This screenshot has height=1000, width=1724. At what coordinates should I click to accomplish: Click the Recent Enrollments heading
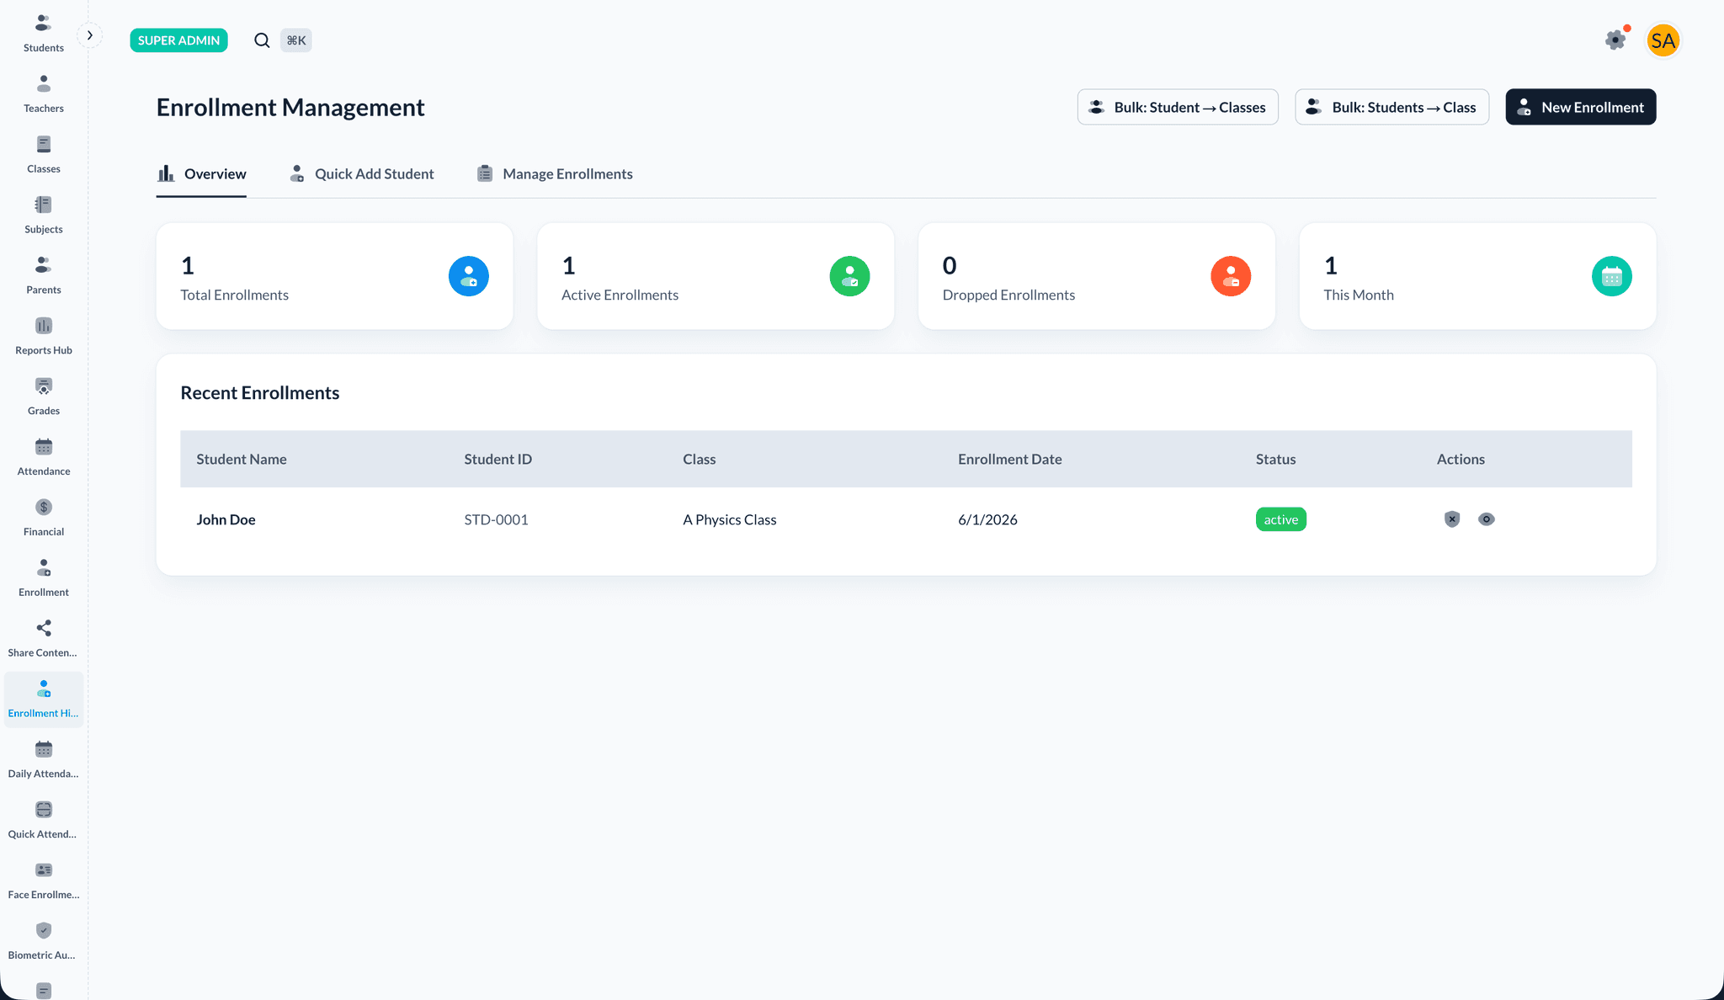click(259, 393)
